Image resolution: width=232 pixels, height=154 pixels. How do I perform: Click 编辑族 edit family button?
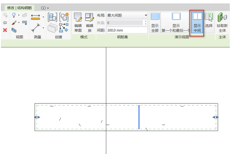pyautogui.click(x=89, y=22)
